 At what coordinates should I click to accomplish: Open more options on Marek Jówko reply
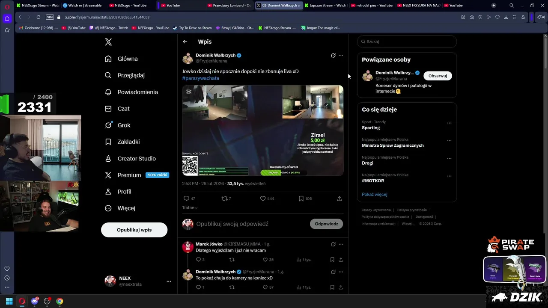pyautogui.click(x=341, y=244)
